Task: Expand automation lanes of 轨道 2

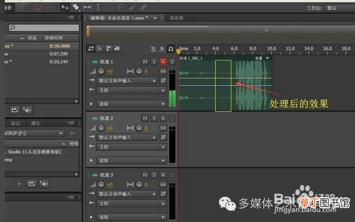Action: coord(91,161)
